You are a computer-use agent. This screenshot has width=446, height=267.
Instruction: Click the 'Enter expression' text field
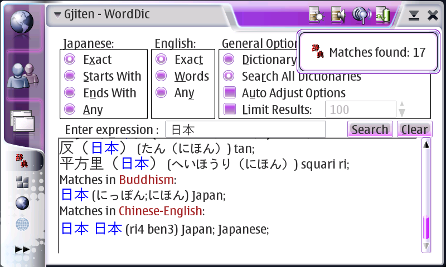245,130
